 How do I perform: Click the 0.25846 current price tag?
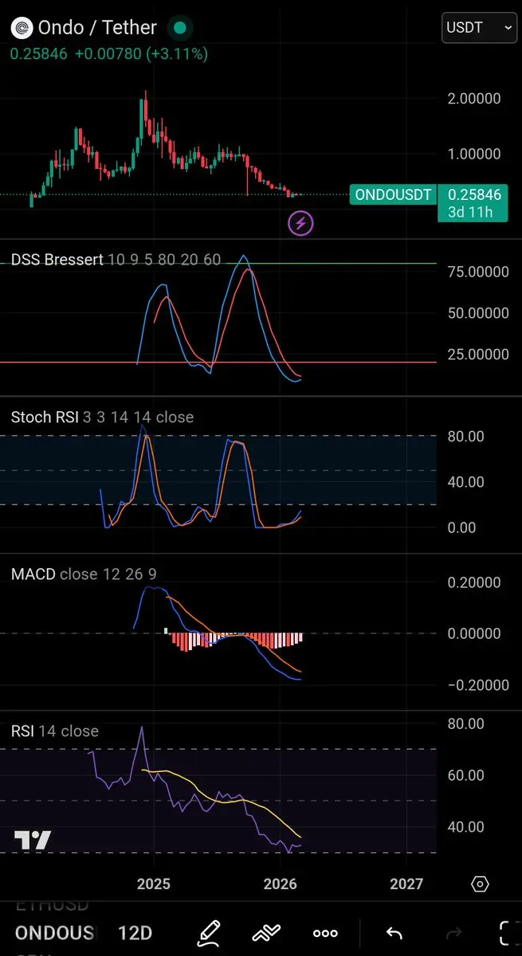(474, 194)
